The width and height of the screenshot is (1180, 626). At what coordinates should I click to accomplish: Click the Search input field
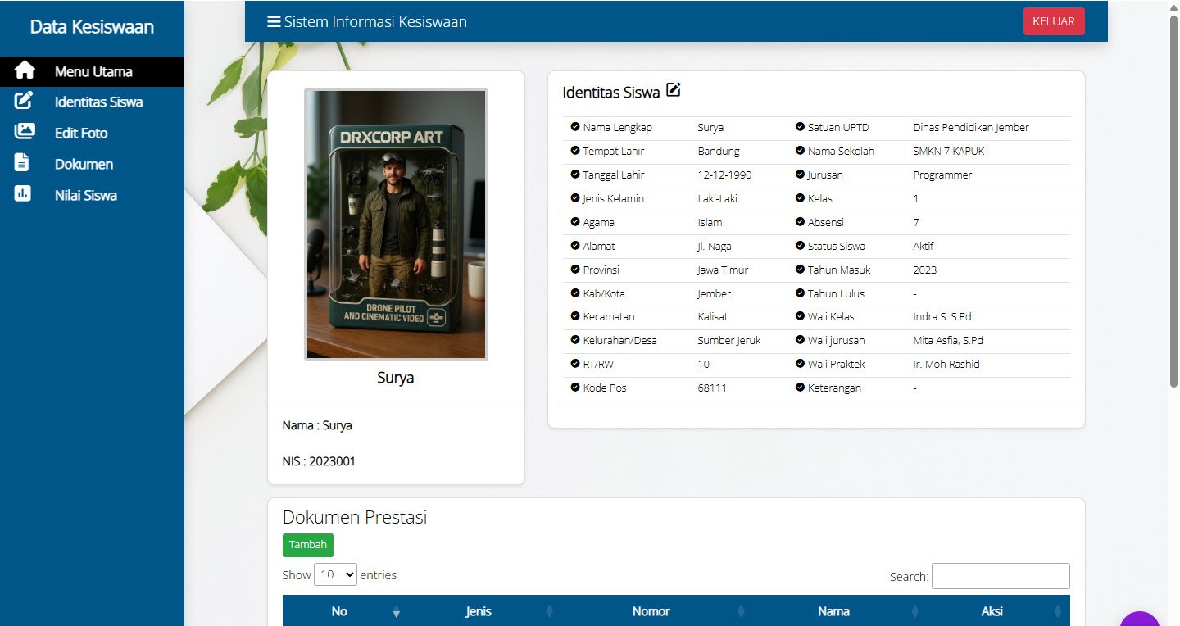pos(1001,576)
